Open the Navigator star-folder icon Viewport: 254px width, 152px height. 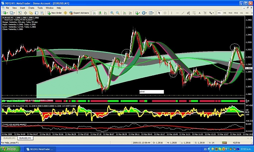click(x=31, y=13)
